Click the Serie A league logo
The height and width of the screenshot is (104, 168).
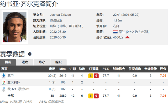[4, 76]
